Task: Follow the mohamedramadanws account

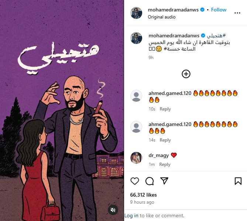Action: (x=219, y=10)
